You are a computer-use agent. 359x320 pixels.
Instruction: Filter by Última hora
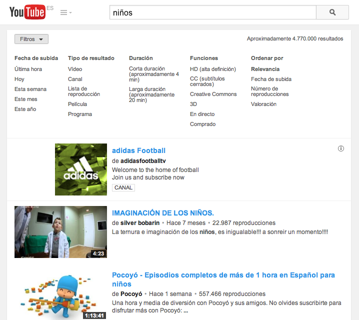click(28, 69)
